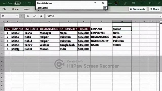
Task: Select row 2 header
Action: (x=2, y=29)
